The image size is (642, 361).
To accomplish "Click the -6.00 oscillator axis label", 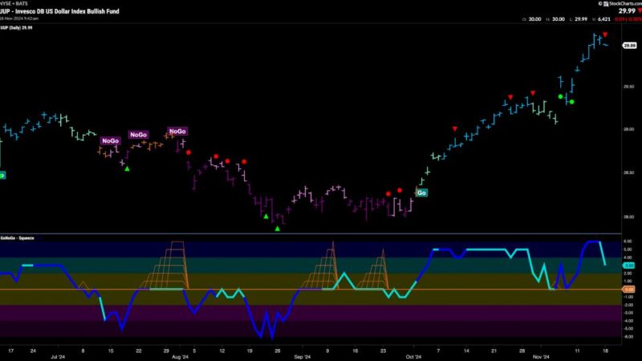I will coord(628,337).
